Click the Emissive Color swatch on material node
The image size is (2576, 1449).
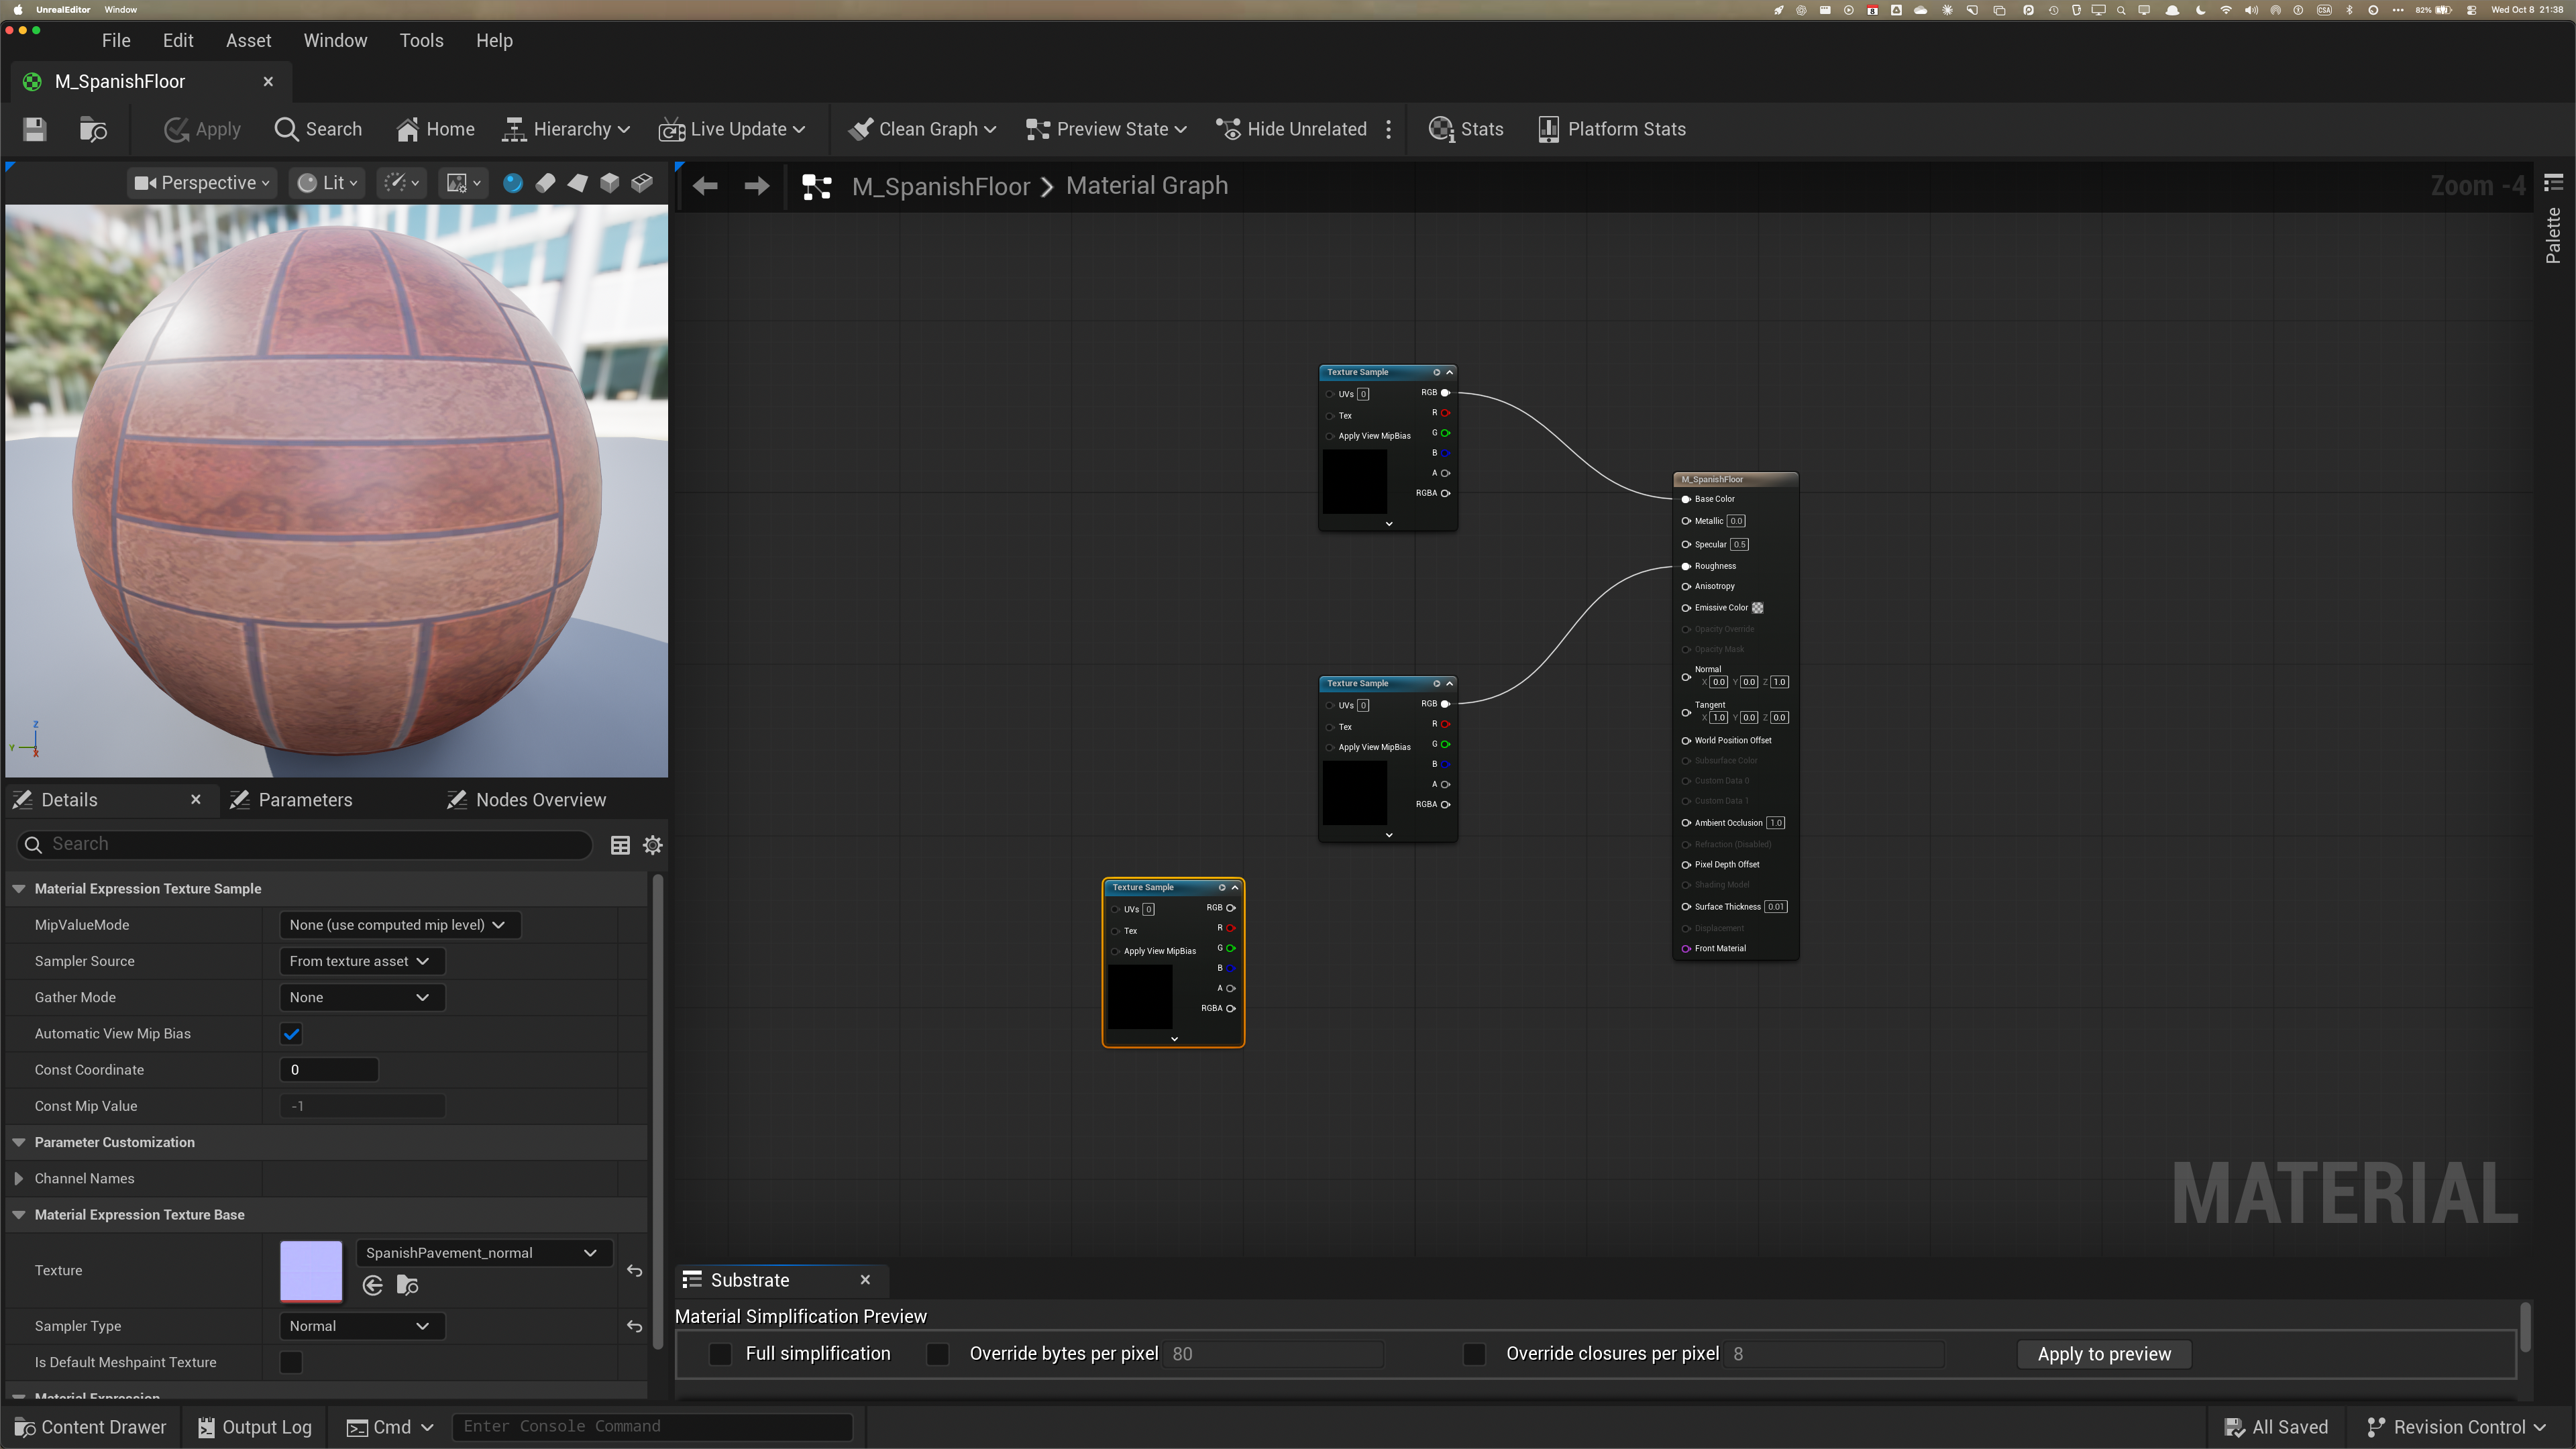tap(1757, 608)
